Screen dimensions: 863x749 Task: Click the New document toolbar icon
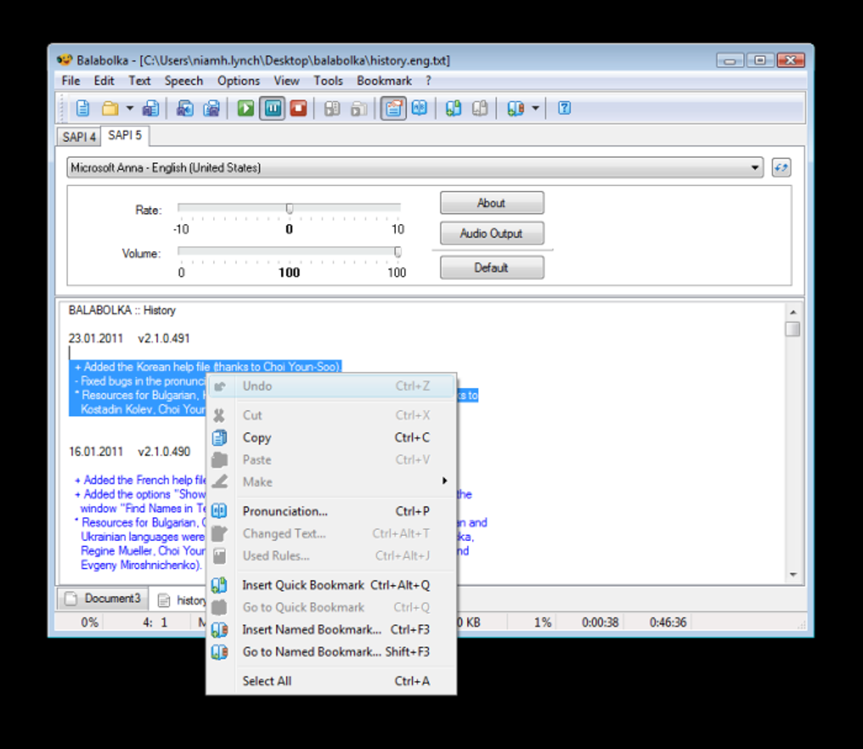pos(83,108)
